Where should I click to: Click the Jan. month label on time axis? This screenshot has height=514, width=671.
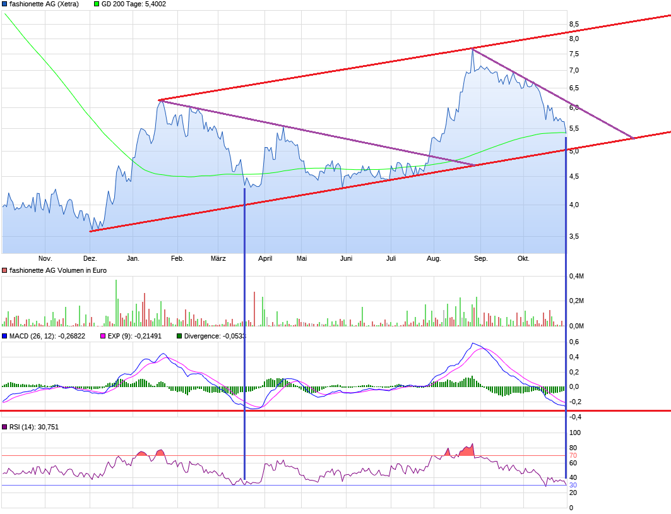(x=133, y=258)
